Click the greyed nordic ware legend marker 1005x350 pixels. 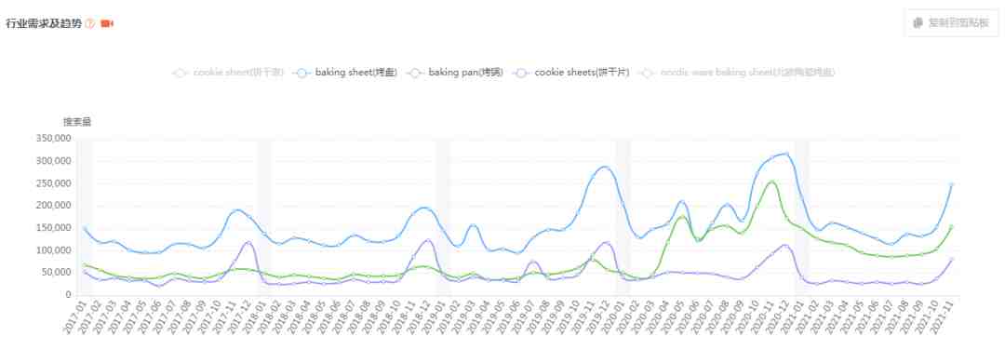649,74
